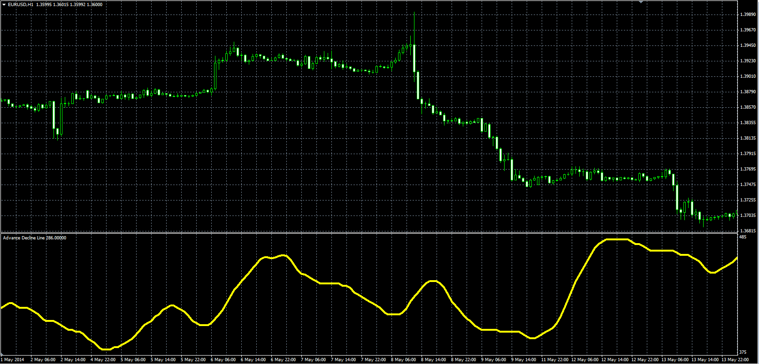
Task: Click price level 1.38790 on price axis
Action: 748,92
